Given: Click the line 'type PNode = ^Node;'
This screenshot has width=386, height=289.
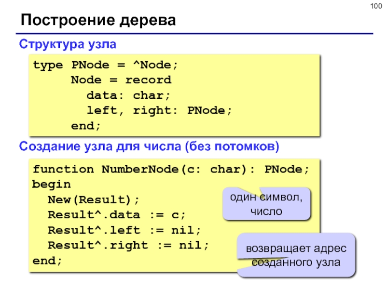Looking at the screenshot, I should pos(105,66).
